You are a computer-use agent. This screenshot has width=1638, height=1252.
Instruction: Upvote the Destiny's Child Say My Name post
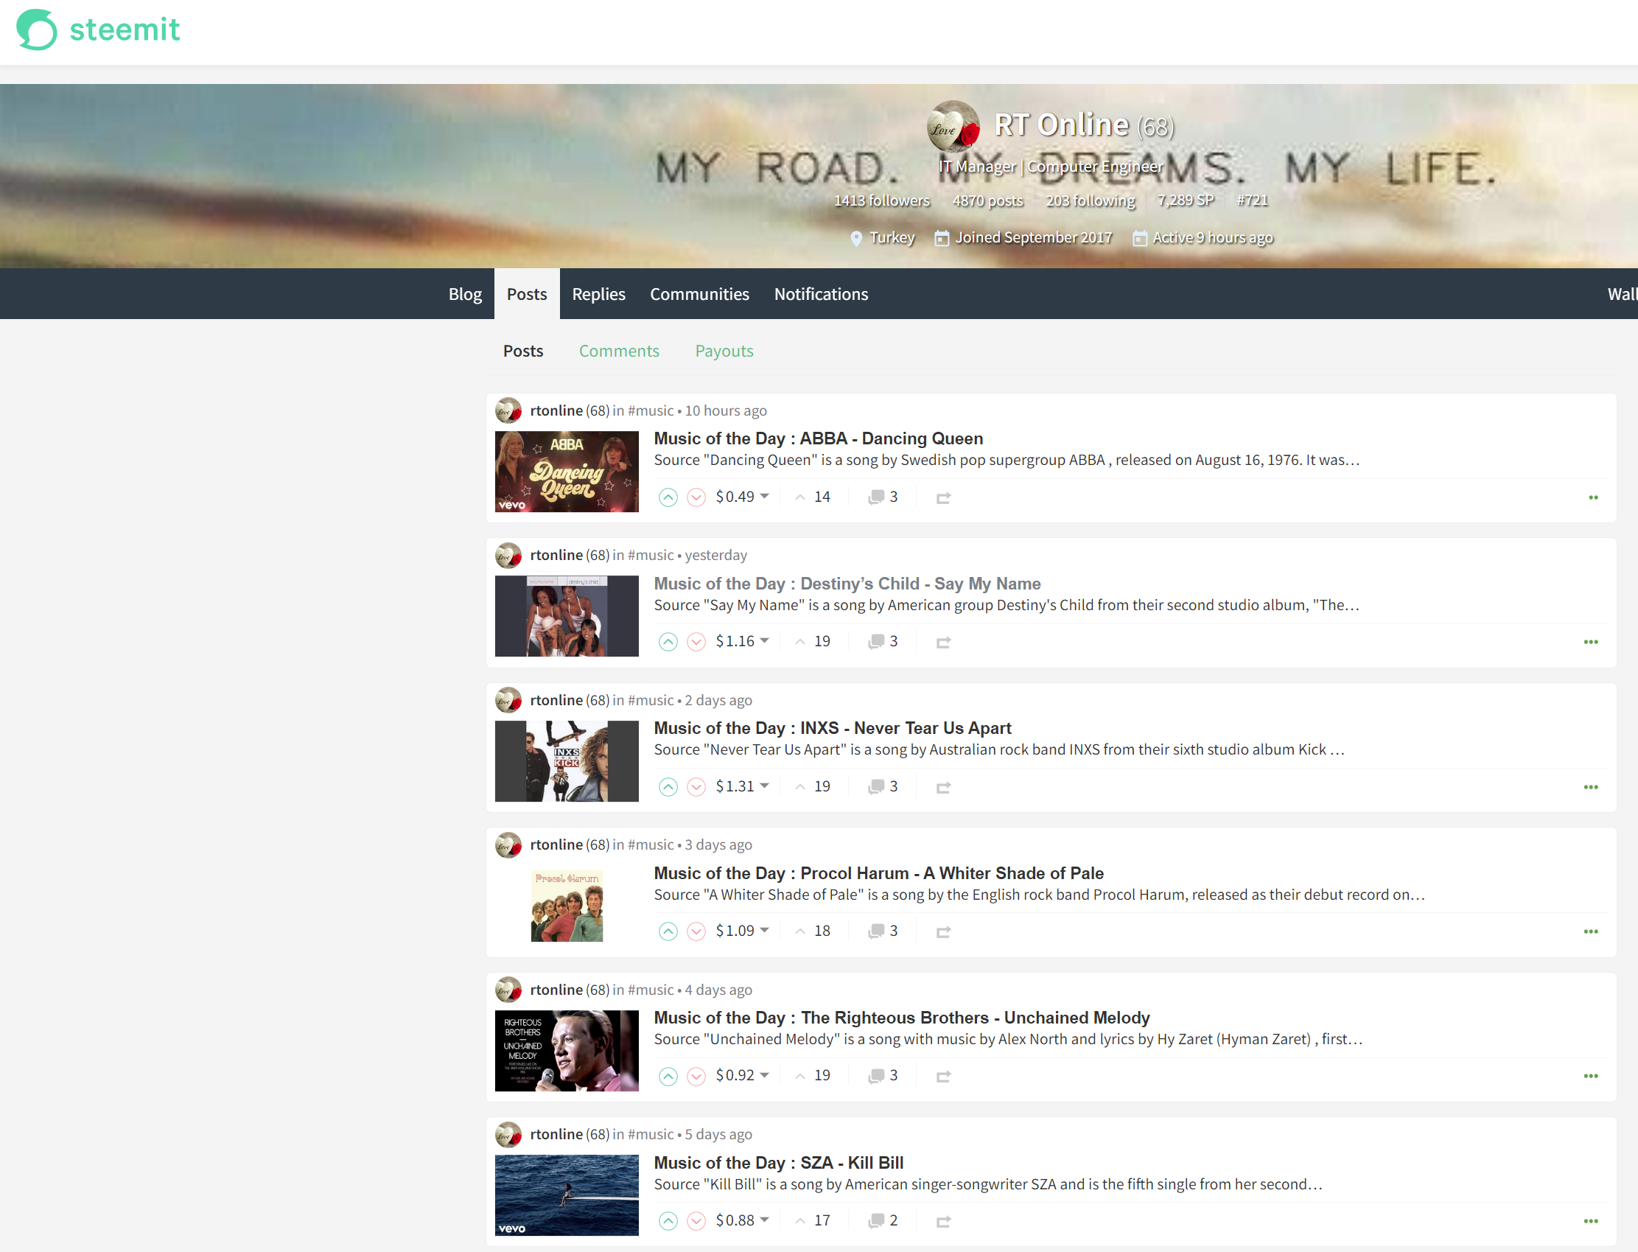pos(668,642)
